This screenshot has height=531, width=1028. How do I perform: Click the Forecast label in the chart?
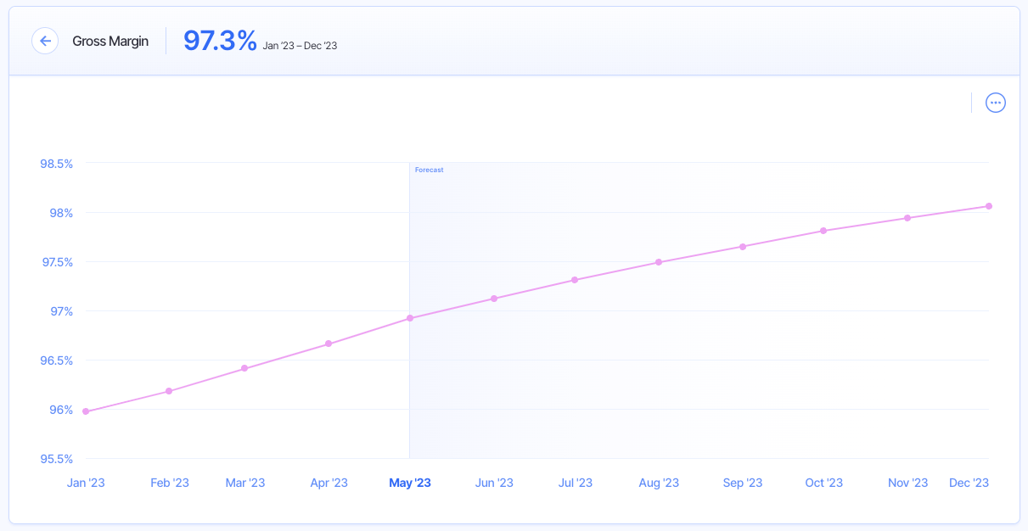click(429, 170)
